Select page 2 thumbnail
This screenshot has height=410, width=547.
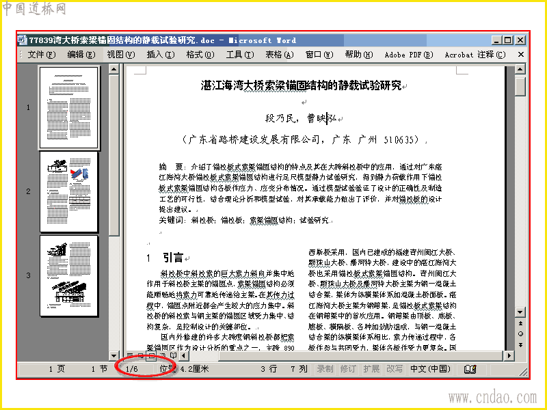[x=69, y=191]
